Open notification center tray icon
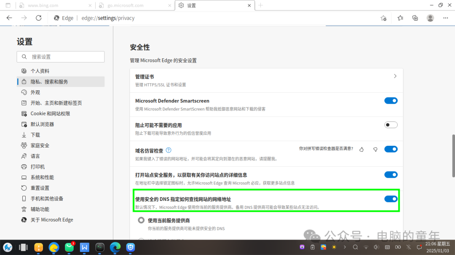455x255 pixels. click(419, 247)
